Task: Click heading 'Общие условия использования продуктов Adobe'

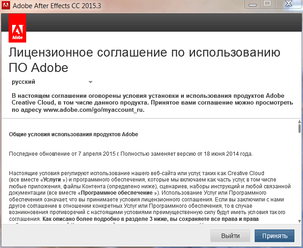Action: pyautogui.click(x=74, y=134)
